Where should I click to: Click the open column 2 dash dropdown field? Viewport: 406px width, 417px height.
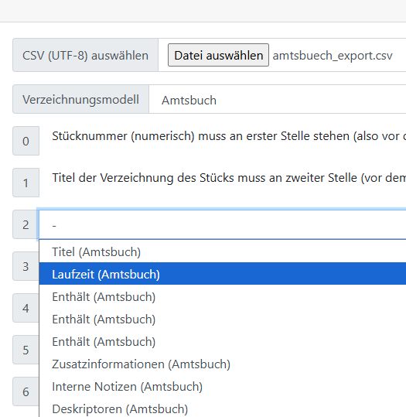pos(222,224)
